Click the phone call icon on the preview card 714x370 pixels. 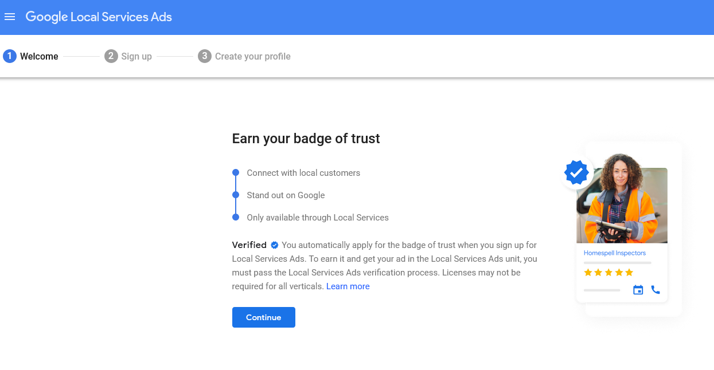656,290
